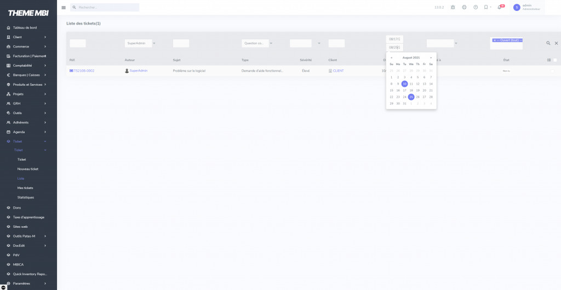561x290 pixels.
Task: Open the help icon in the top bar
Action: pyautogui.click(x=476, y=7)
